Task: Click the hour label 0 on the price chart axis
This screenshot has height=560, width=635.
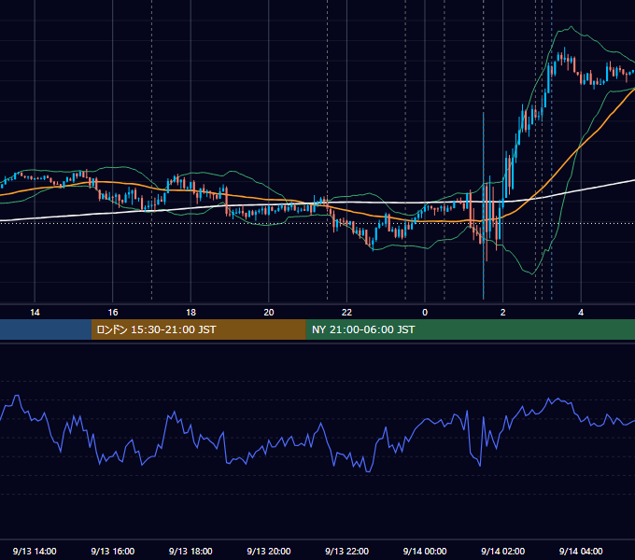Action: (425, 313)
